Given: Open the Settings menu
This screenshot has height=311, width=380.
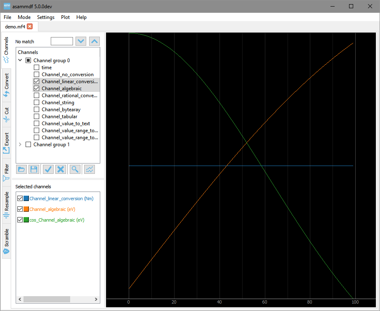Looking at the screenshot, I should [x=45, y=17].
